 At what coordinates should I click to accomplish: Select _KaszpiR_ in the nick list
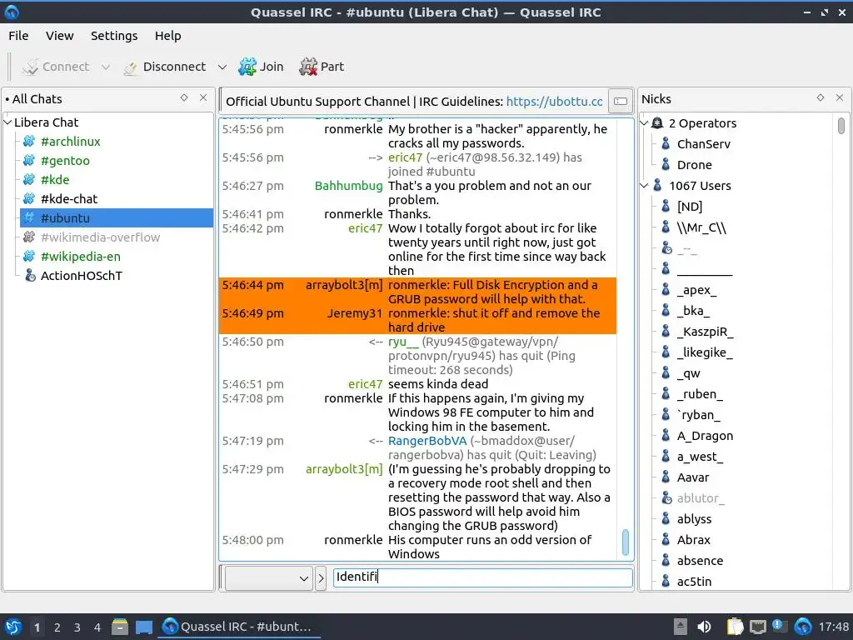pyautogui.click(x=705, y=332)
